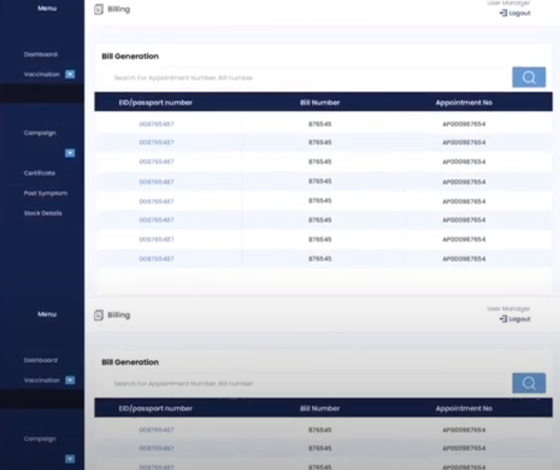560x470 pixels.
Task: Click the upper Appointment No column header
Action: pos(464,102)
